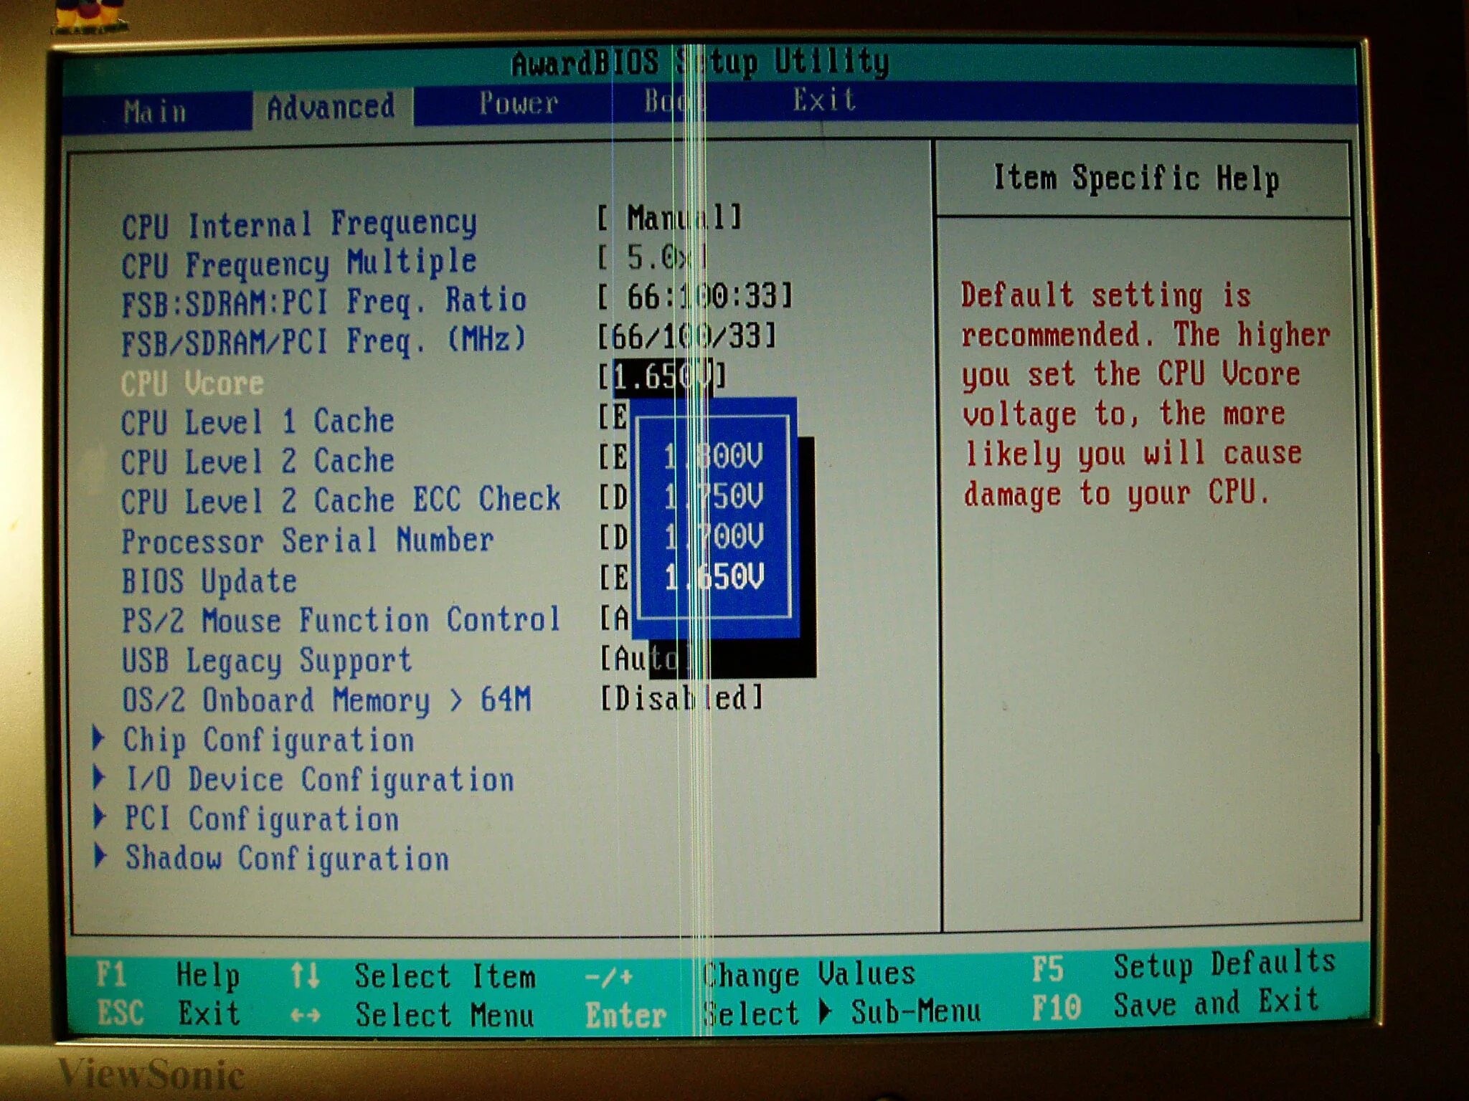The height and width of the screenshot is (1101, 1469).
Task: Select the CPU Level 2 Cache row
Action: pyautogui.click(x=258, y=462)
